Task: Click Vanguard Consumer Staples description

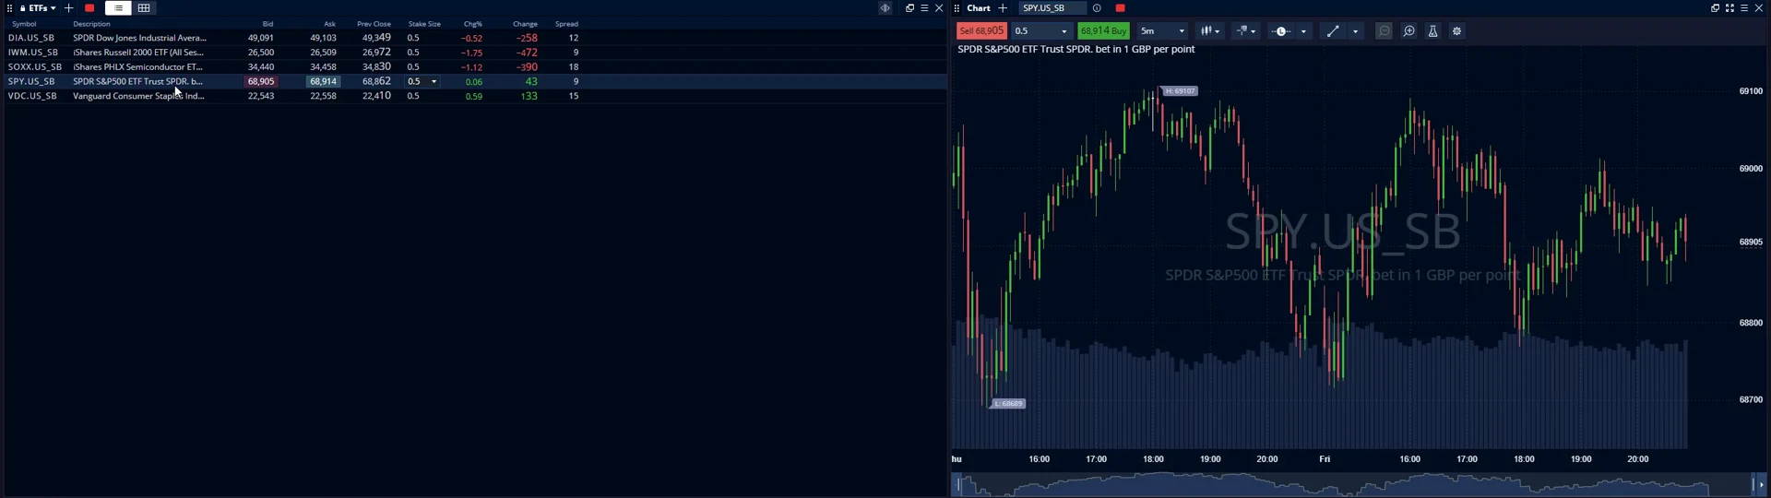Action: tap(138, 96)
